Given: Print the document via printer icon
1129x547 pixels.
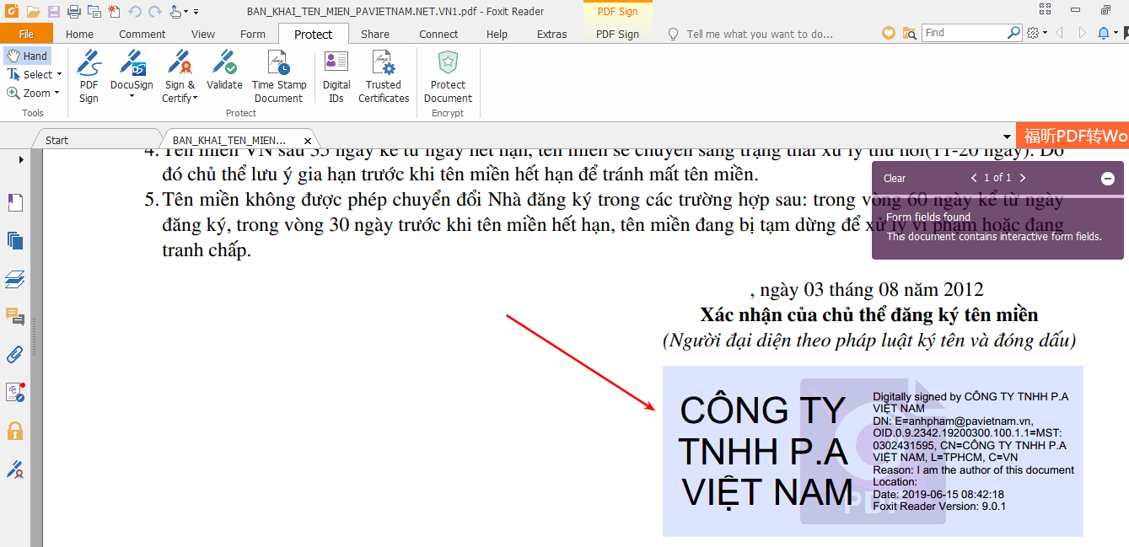Looking at the screenshot, I should [73, 12].
